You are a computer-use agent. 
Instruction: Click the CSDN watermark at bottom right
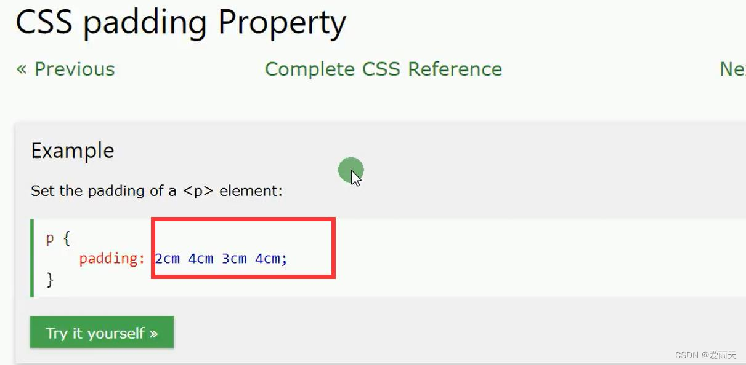[x=705, y=355]
